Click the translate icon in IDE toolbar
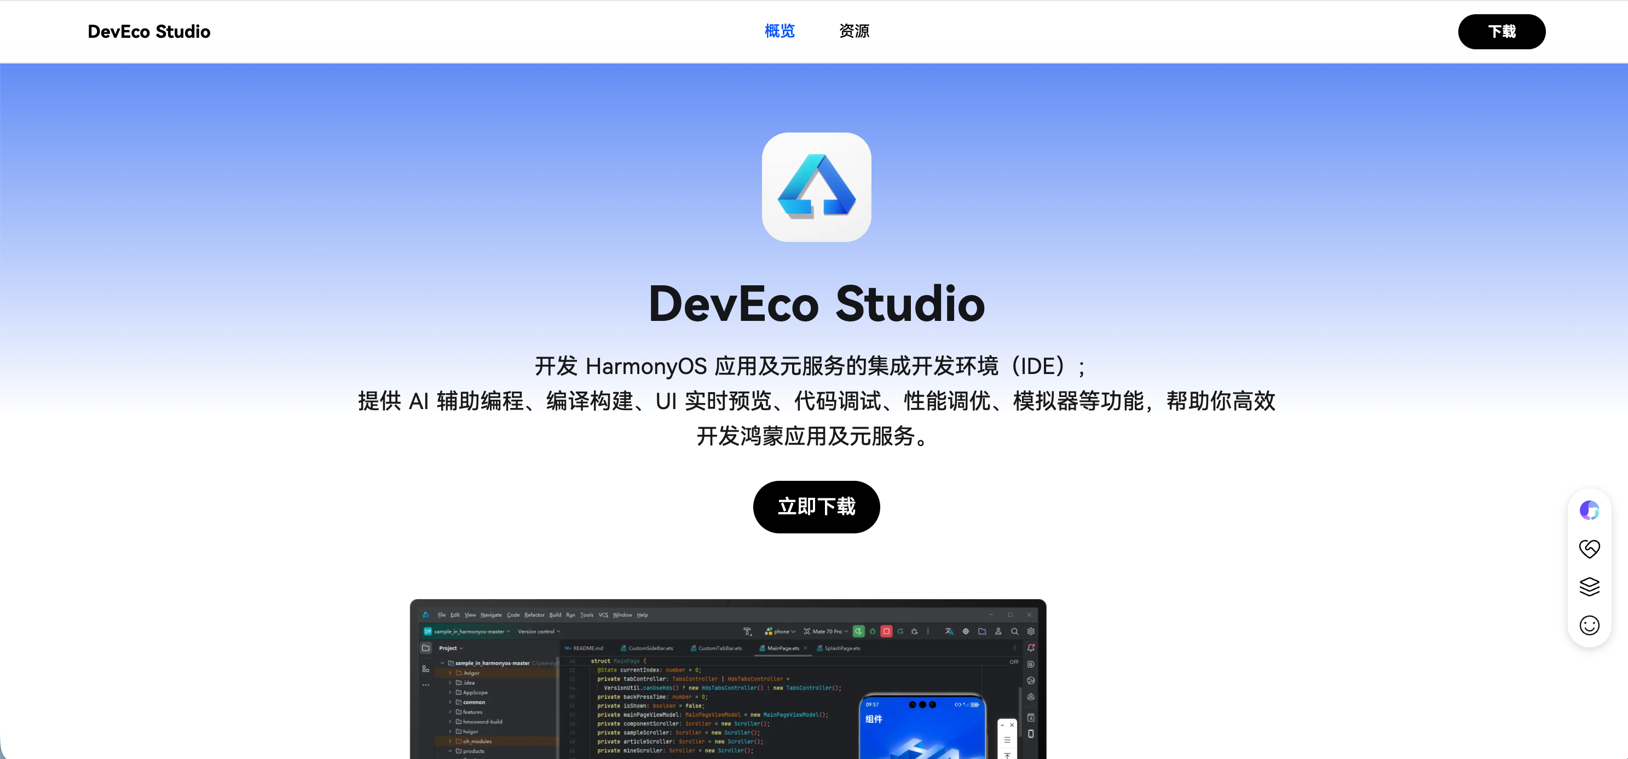 [x=949, y=631]
